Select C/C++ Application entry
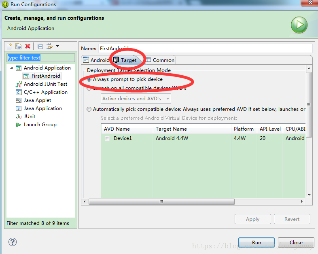 coord(46,92)
